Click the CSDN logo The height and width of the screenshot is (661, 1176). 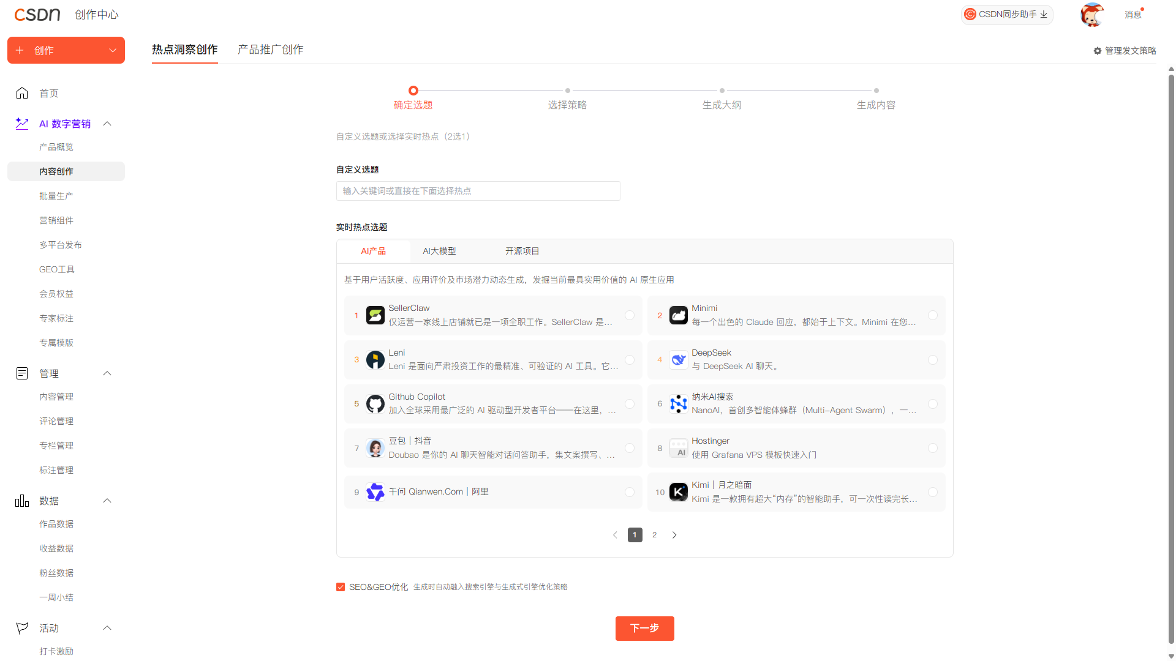pos(37,15)
